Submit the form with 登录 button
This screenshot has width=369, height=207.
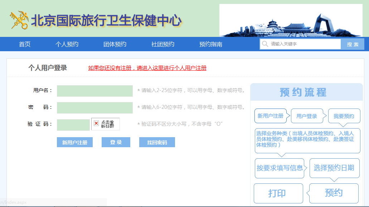pos(116,142)
